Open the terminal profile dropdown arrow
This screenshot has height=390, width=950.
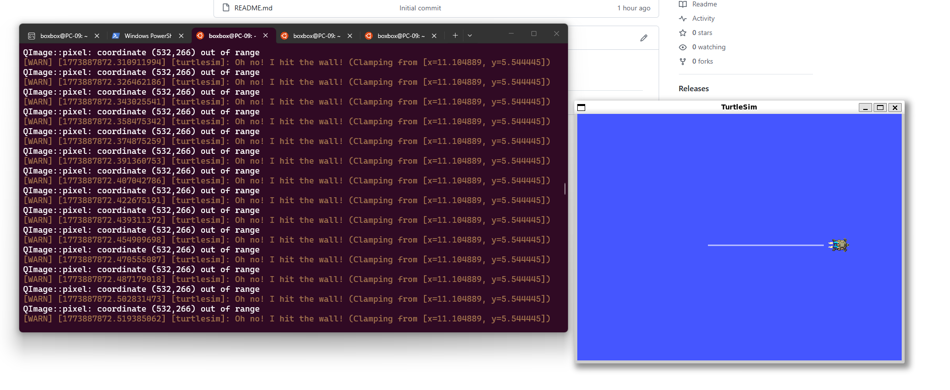click(x=470, y=35)
